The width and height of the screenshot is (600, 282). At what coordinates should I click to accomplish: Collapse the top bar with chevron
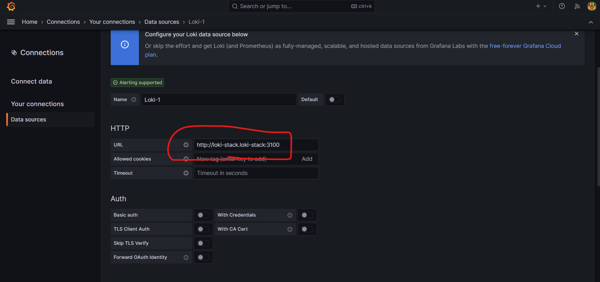(591, 22)
